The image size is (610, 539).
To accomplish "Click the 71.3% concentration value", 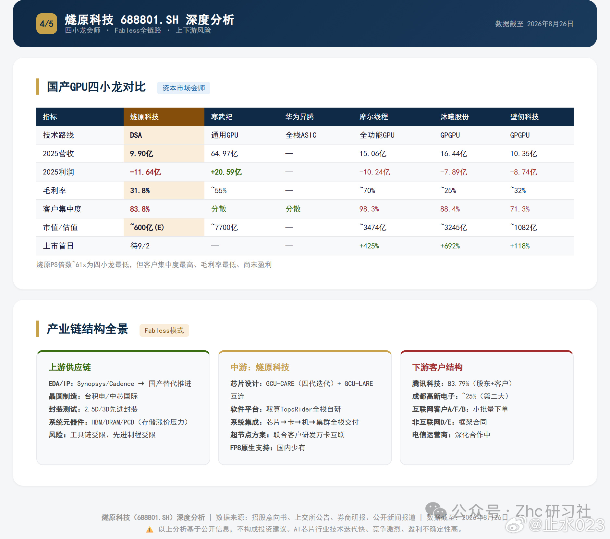I will [520, 209].
